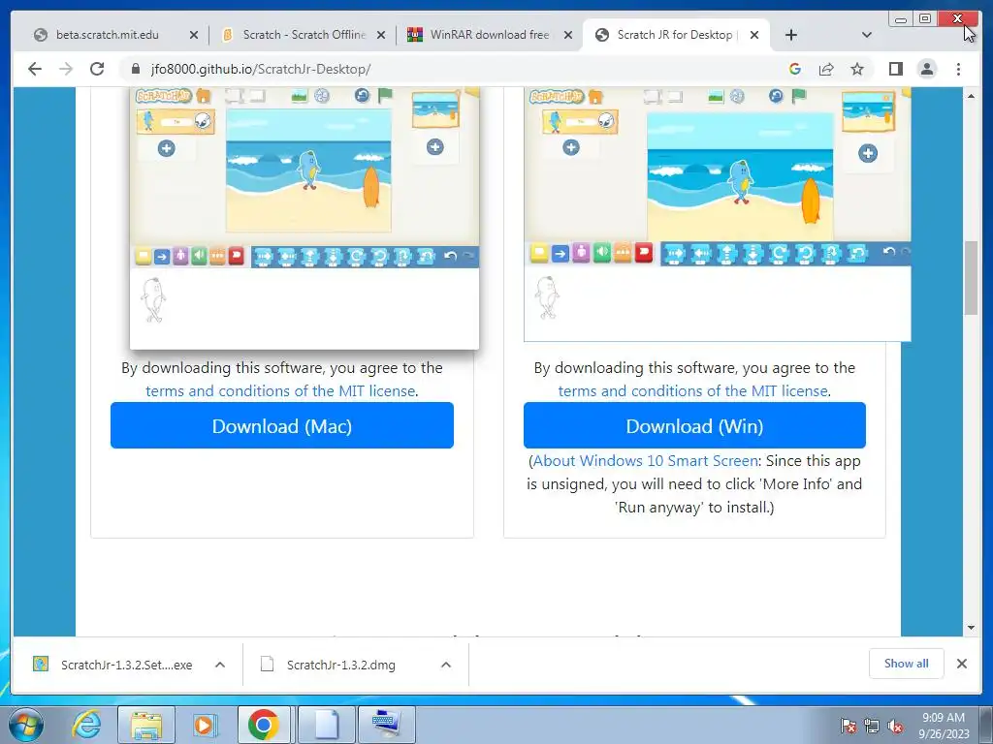Expand options for ScratchJr Setup exe download
The image size is (993, 744).
[220, 665]
